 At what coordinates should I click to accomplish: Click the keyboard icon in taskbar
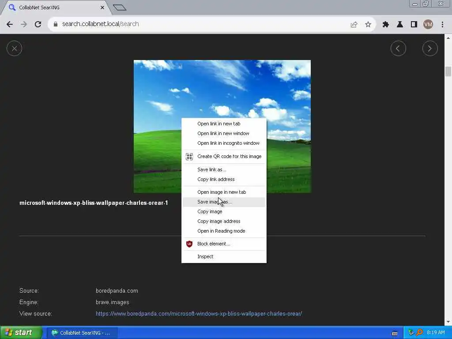tap(395, 333)
